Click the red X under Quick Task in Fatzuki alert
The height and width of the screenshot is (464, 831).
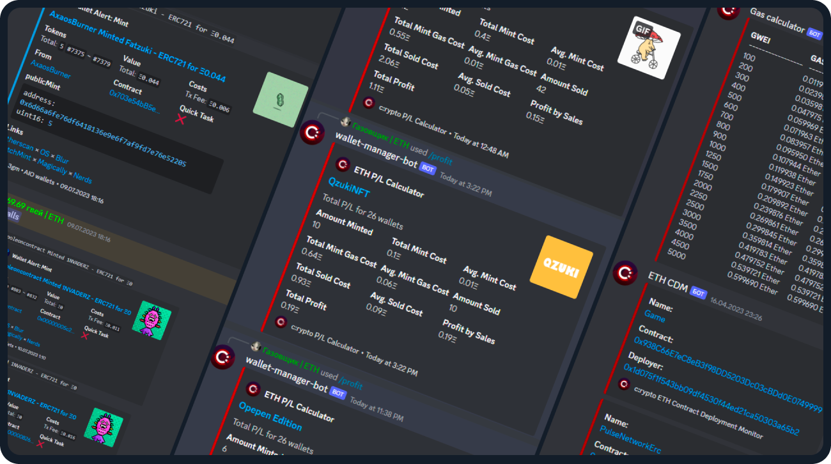click(180, 119)
